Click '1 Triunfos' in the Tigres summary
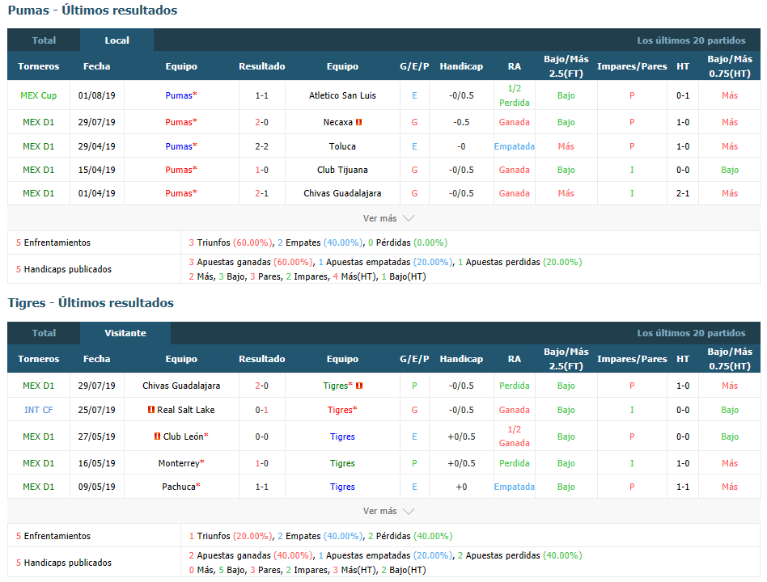Viewport: 767px width, 582px height. 210,536
